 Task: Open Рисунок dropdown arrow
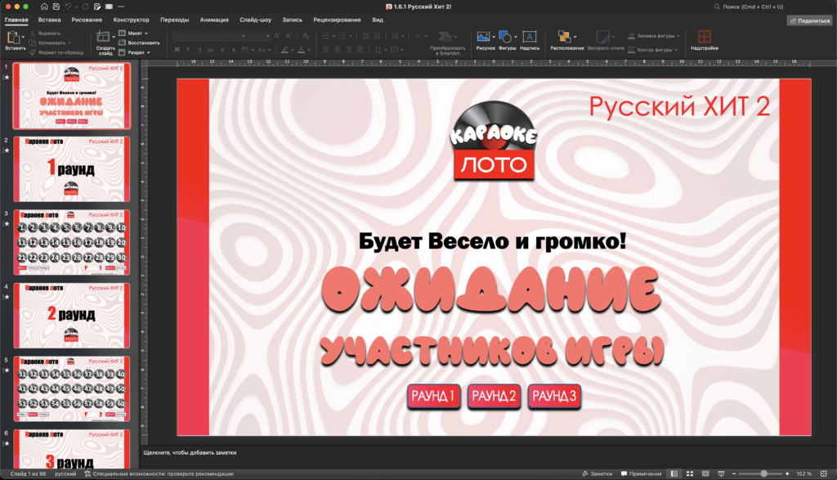click(x=494, y=37)
